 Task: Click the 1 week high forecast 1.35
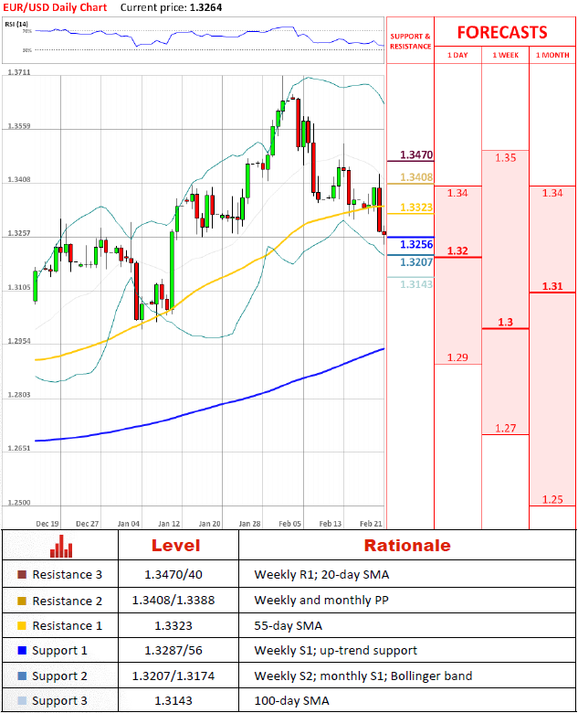505,158
